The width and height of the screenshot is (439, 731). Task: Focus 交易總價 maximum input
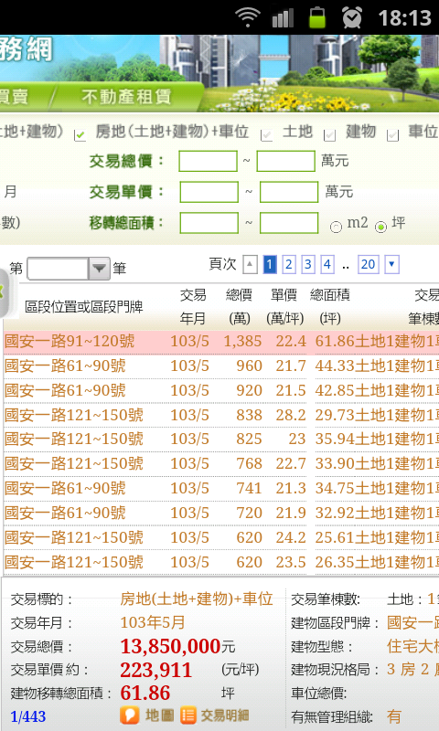pyautogui.click(x=286, y=162)
